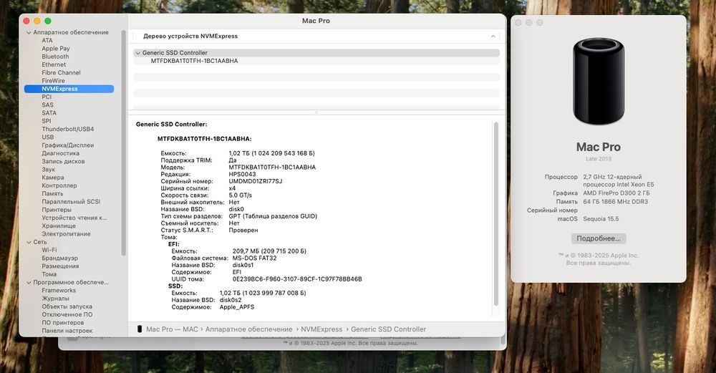Collapse the Программное обеспечение sidebar section
716x373 pixels.
29,283
